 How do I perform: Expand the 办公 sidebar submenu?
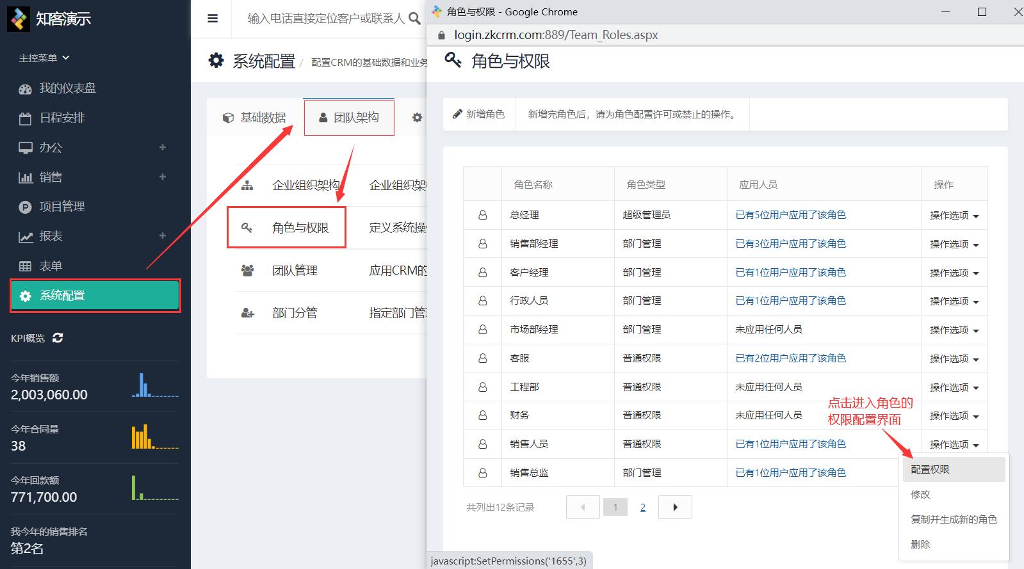(x=163, y=147)
